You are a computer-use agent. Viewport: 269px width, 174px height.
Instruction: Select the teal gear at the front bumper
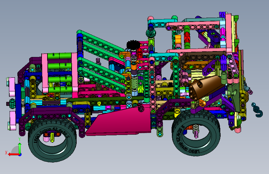(12, 103)
